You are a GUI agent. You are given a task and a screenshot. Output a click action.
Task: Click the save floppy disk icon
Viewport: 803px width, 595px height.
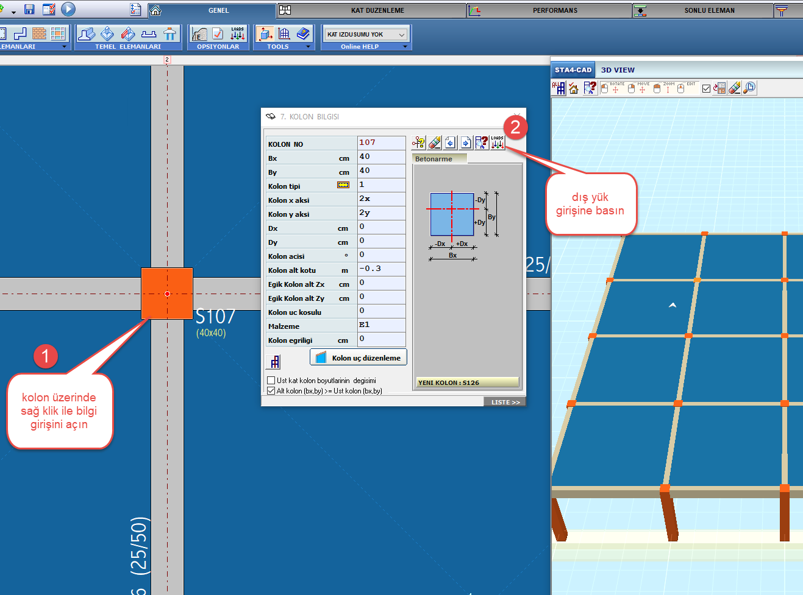(x=29, y=10)
